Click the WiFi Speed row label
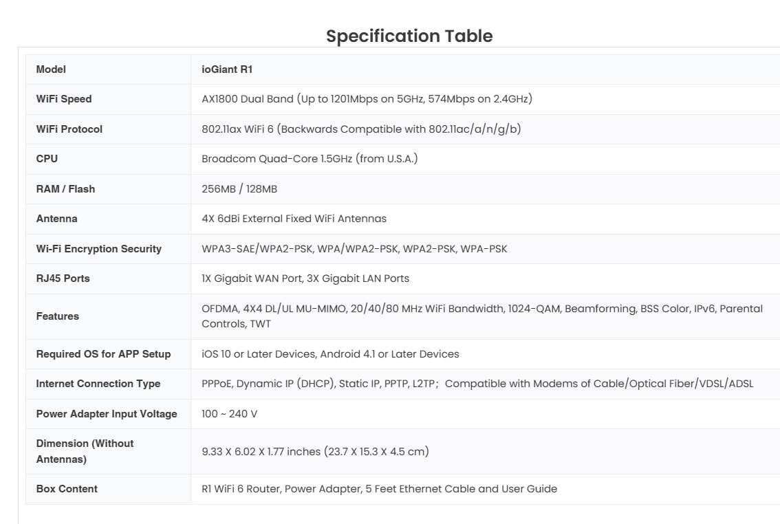Screen dimensions: 780x524 (x=64, y=99)
